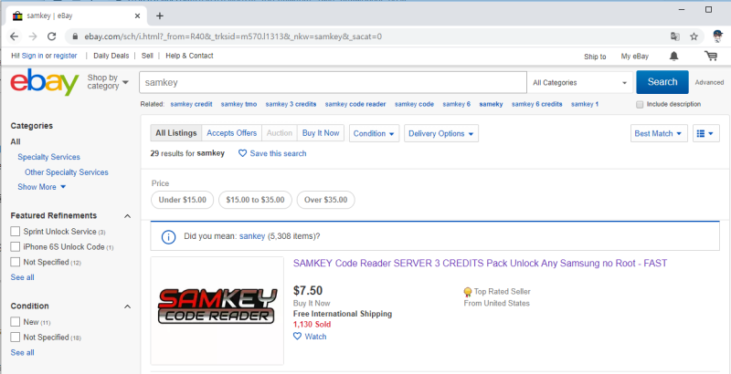This screenshot has width=731, height=374.
Task: Collapse the Condition section chevron
Action: pos(127,306)
